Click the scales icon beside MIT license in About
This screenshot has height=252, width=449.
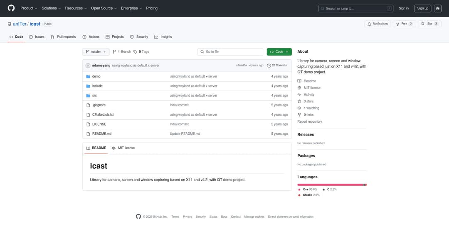tap(299, 88)
